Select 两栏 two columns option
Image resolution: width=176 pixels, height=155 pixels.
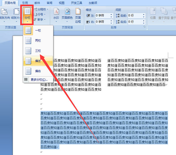click(38, 41)
